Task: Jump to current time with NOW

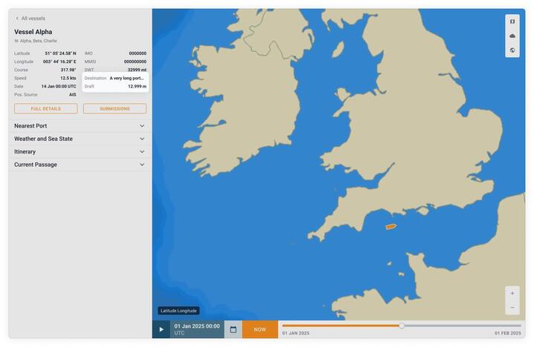Action: click(260, 329)
